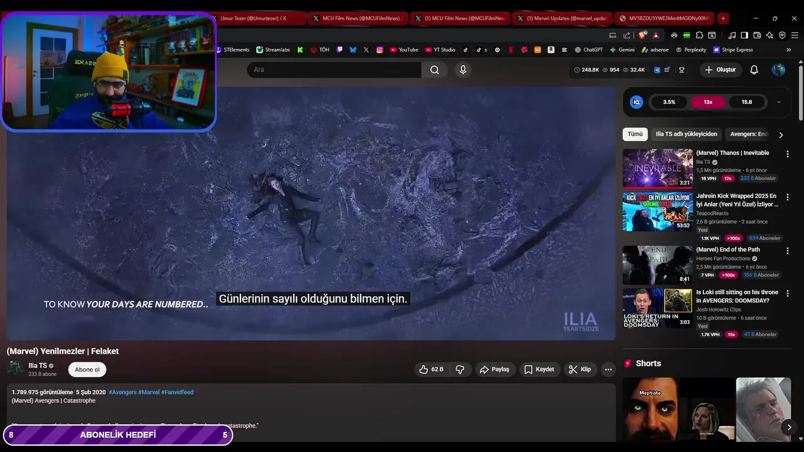This screenshot has height=452, width=804.
Task: Switch to the Marvel Updates tab
Action: (x=562, y=18)
